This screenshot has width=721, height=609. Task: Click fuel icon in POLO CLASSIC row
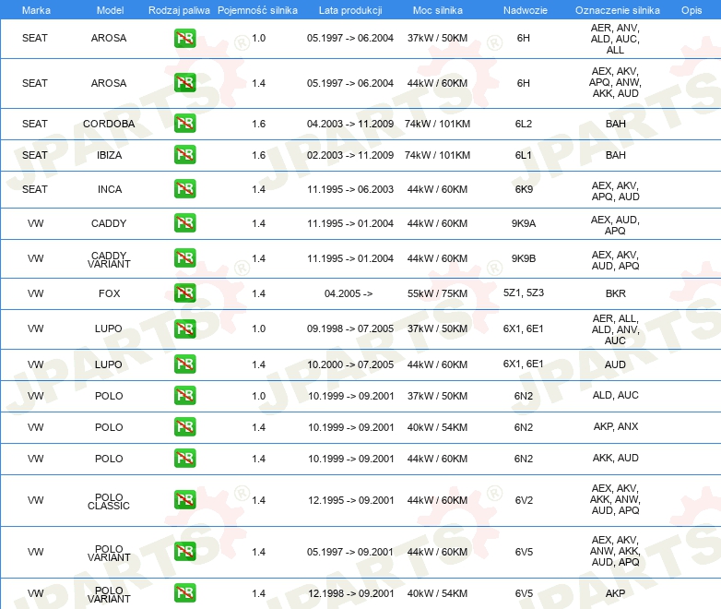click(x=184, y=500)
